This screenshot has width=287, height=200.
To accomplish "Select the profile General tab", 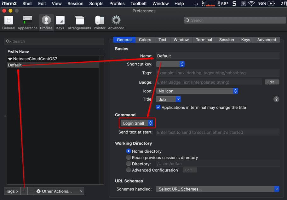I will (x=124, y=40).
